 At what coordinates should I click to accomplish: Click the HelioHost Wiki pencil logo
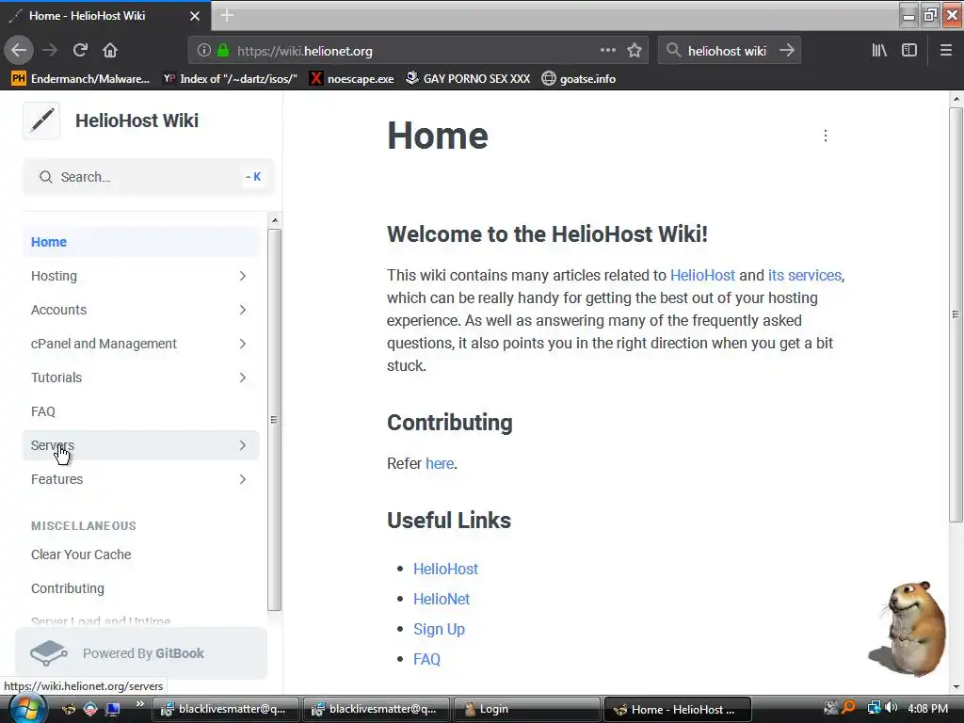click(41, 120)
